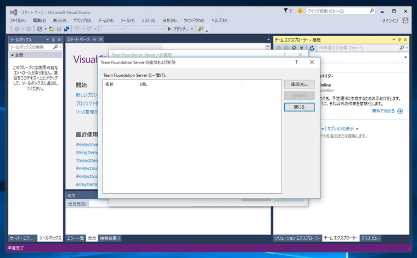Click the 無料で始める link
Viewport: 417px width, 258px height.
tap(383, 111)
